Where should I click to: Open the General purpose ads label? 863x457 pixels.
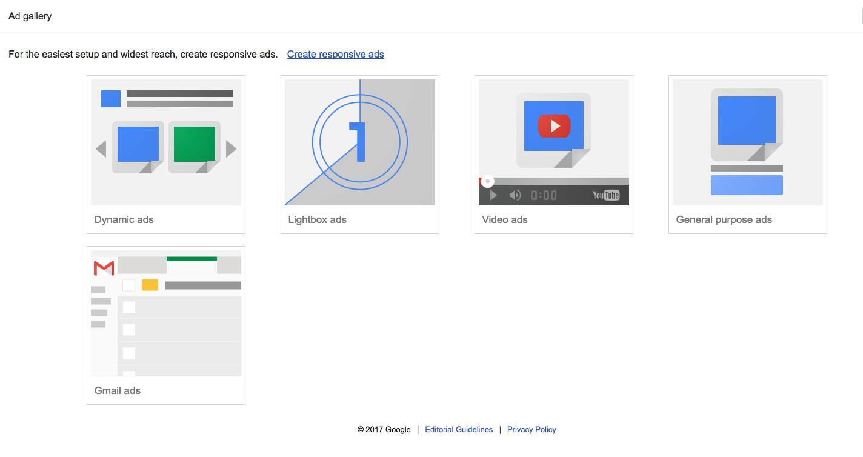pyautogui.click(x=724, y=219)
